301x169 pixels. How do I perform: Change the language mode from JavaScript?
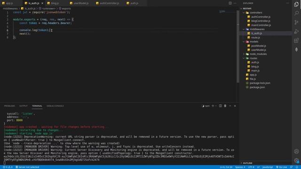pos(268,167)
